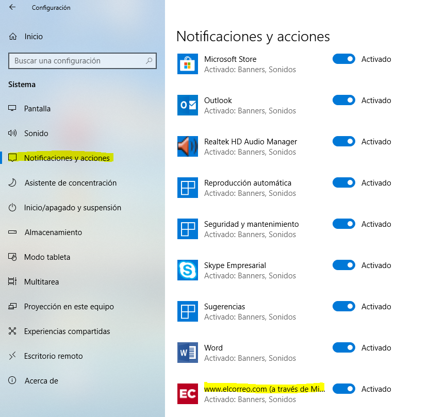Open Reproducción automática notification details
Screen dimensions: 445x417
pos(248,183)
